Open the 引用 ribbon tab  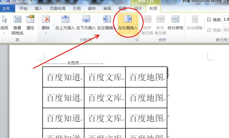(x=77, y=8)
